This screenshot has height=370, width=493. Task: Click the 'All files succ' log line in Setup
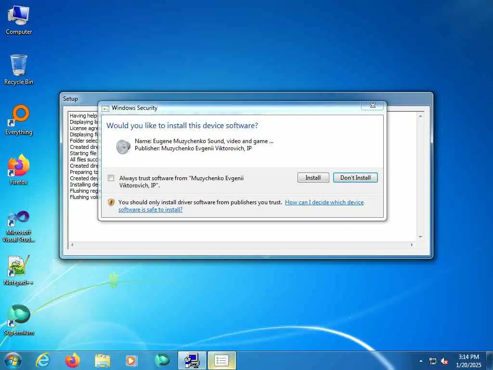(84, 159)
